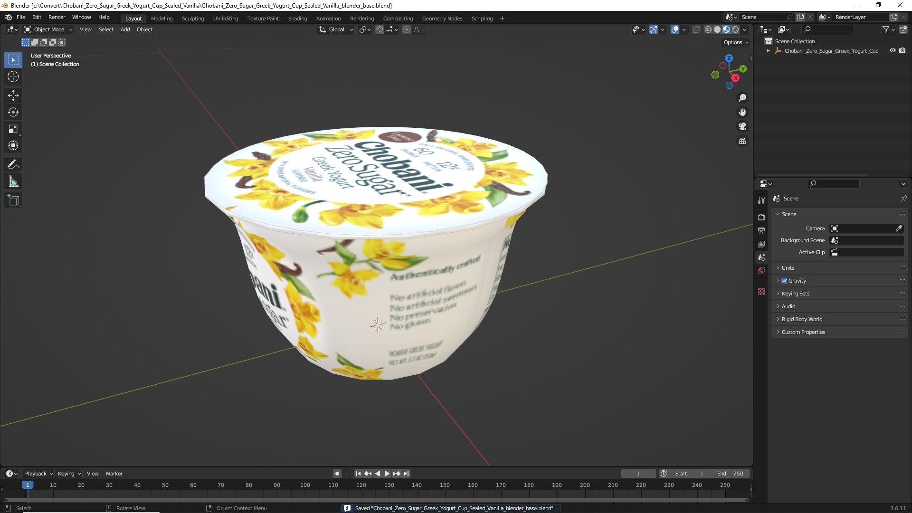912x513 pixels.
Task: Switch to Material Preview shading
Action: 726,29
